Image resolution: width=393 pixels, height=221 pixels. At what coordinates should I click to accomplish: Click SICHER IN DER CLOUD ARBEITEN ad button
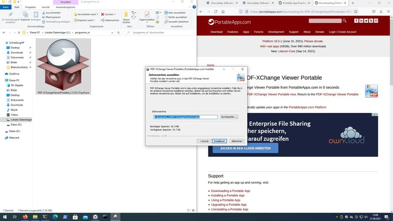tap(245, 148)
